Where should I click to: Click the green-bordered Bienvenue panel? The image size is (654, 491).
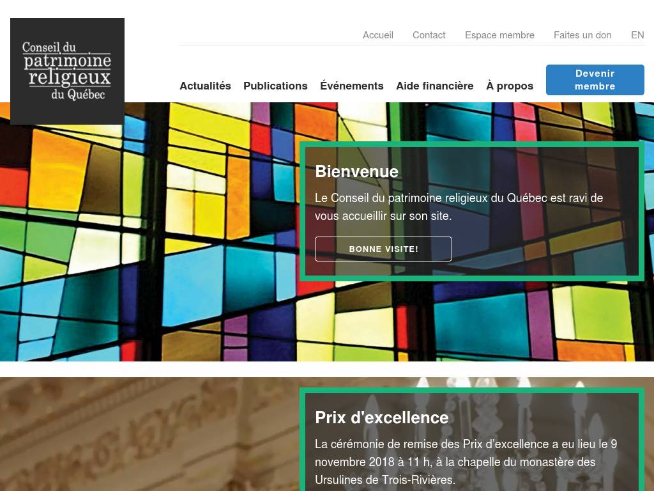[472, 211]
